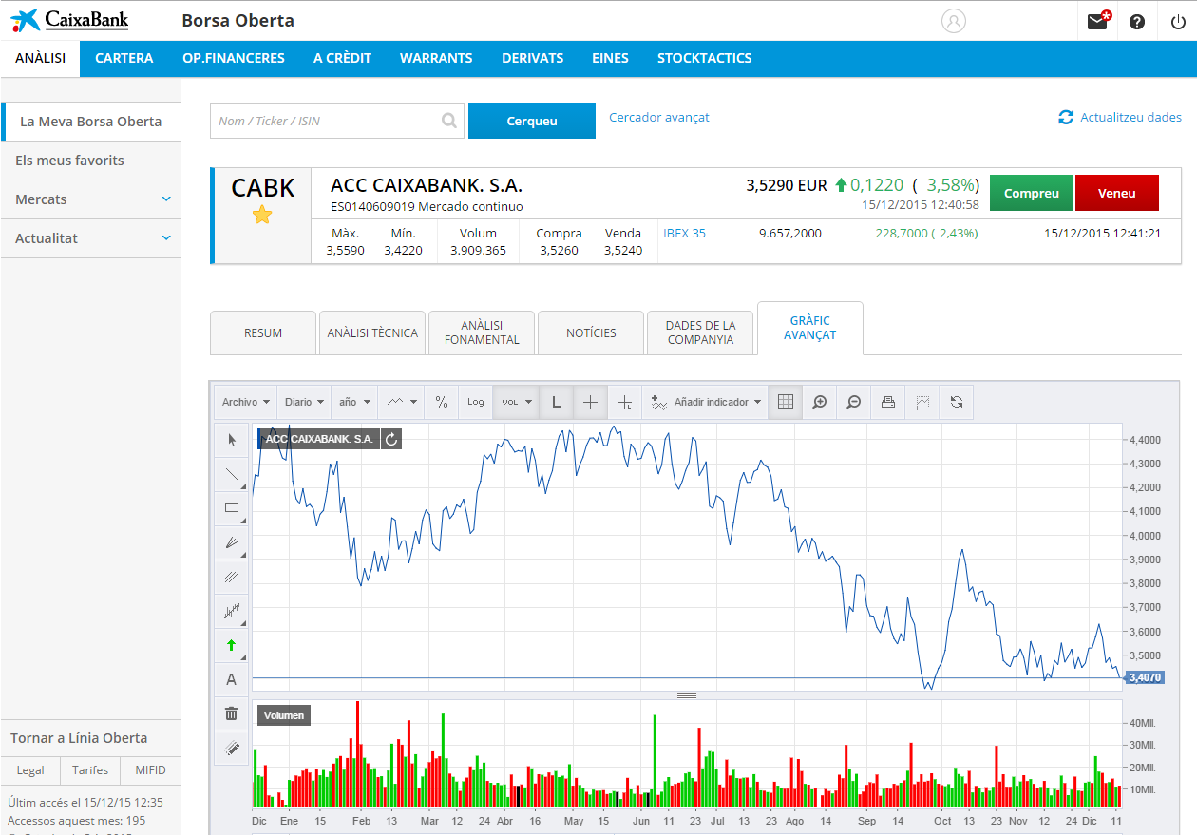Screen dimensions: 1197x835
Task: Open the Diario timeframe dropdown
Action: tap(303, 402)
